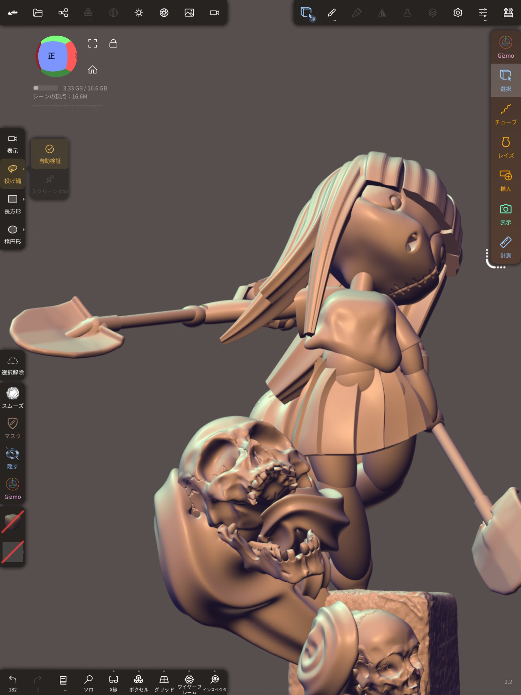Viewport: 521px width, 695px height.
Task: Expand グリッド options caret
Action: pyautogui.click(x=164, y=671)
